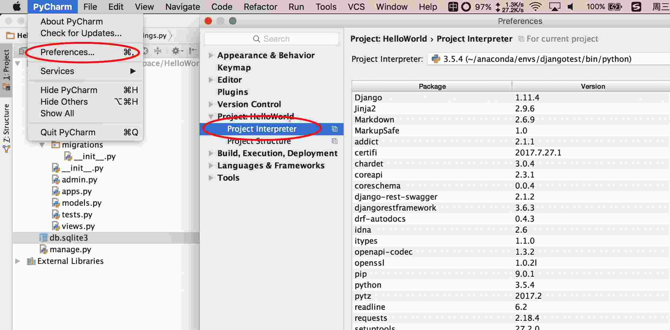Select the Django package row
670x330 pixels.
click(x=511, y=98)
